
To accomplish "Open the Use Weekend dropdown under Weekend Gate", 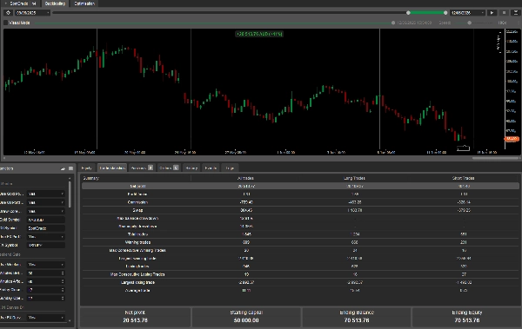I will pyautogui.click(x=45, y=265).
